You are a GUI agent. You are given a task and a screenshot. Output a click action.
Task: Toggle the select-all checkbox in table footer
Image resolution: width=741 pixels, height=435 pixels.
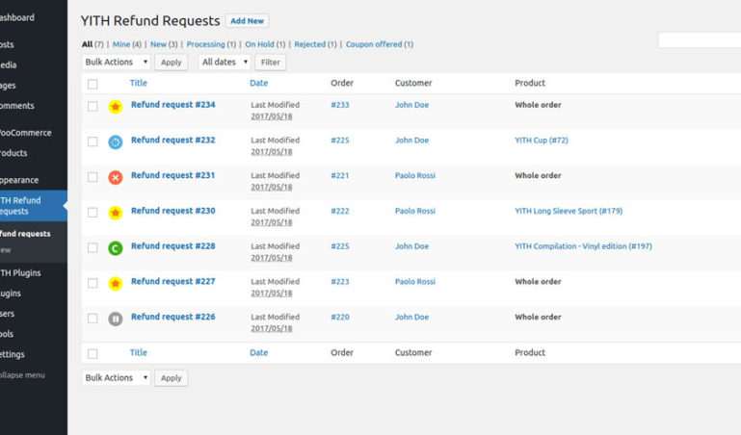(x=93, y=354)
